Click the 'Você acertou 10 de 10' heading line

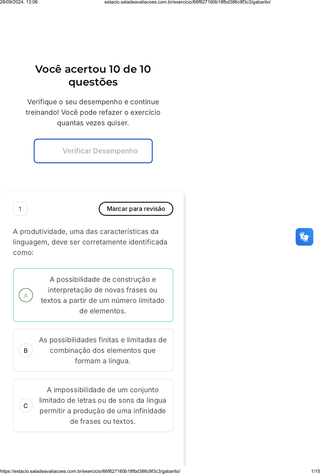pyautogui.click(x=93, y=69)
